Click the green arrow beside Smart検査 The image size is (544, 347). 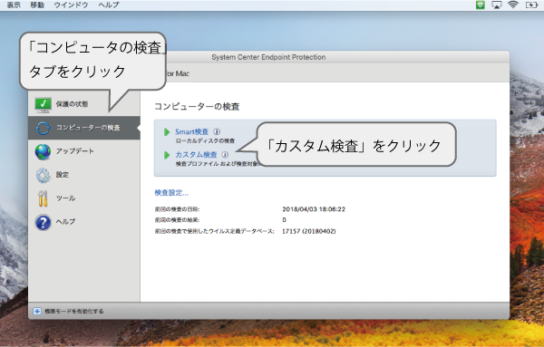tap(167, 131)
